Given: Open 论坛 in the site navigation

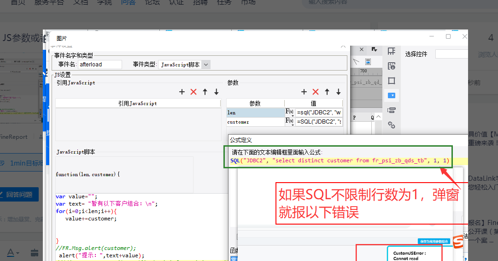Looking at the screenshot, I should (152, 3).
